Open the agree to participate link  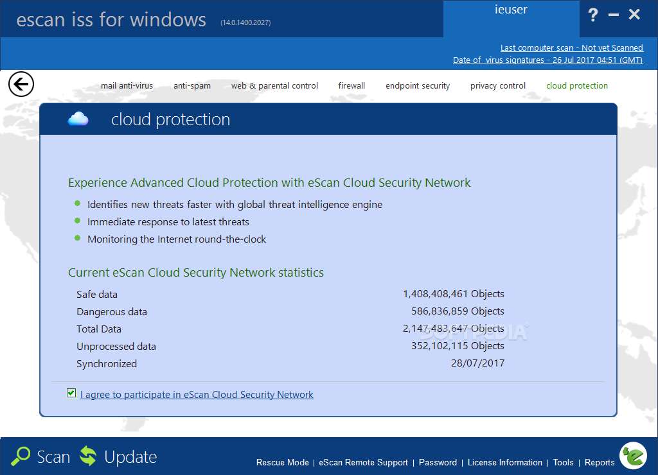point(197,395)
